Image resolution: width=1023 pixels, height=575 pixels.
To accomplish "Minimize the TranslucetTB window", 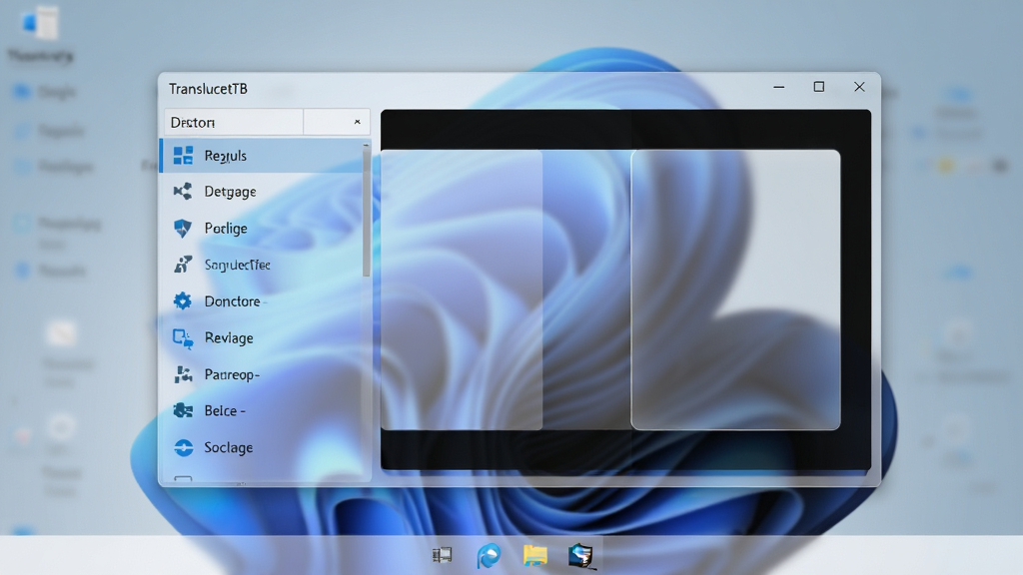I will pyautogui.click(x=779, y=87).
